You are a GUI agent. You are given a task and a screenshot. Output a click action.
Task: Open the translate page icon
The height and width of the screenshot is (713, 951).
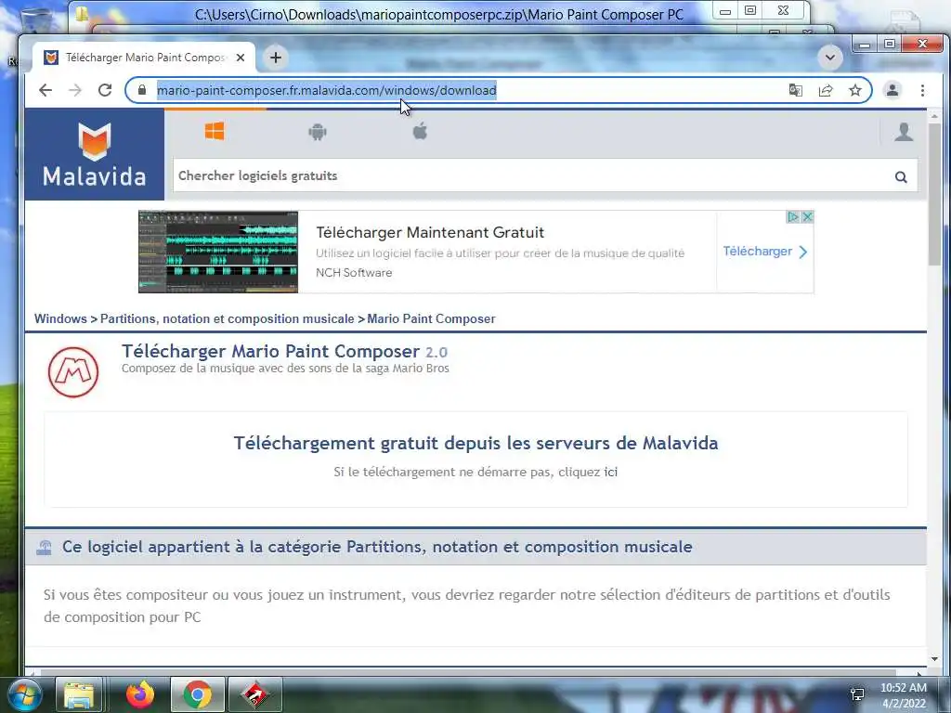tap(795, 90)
